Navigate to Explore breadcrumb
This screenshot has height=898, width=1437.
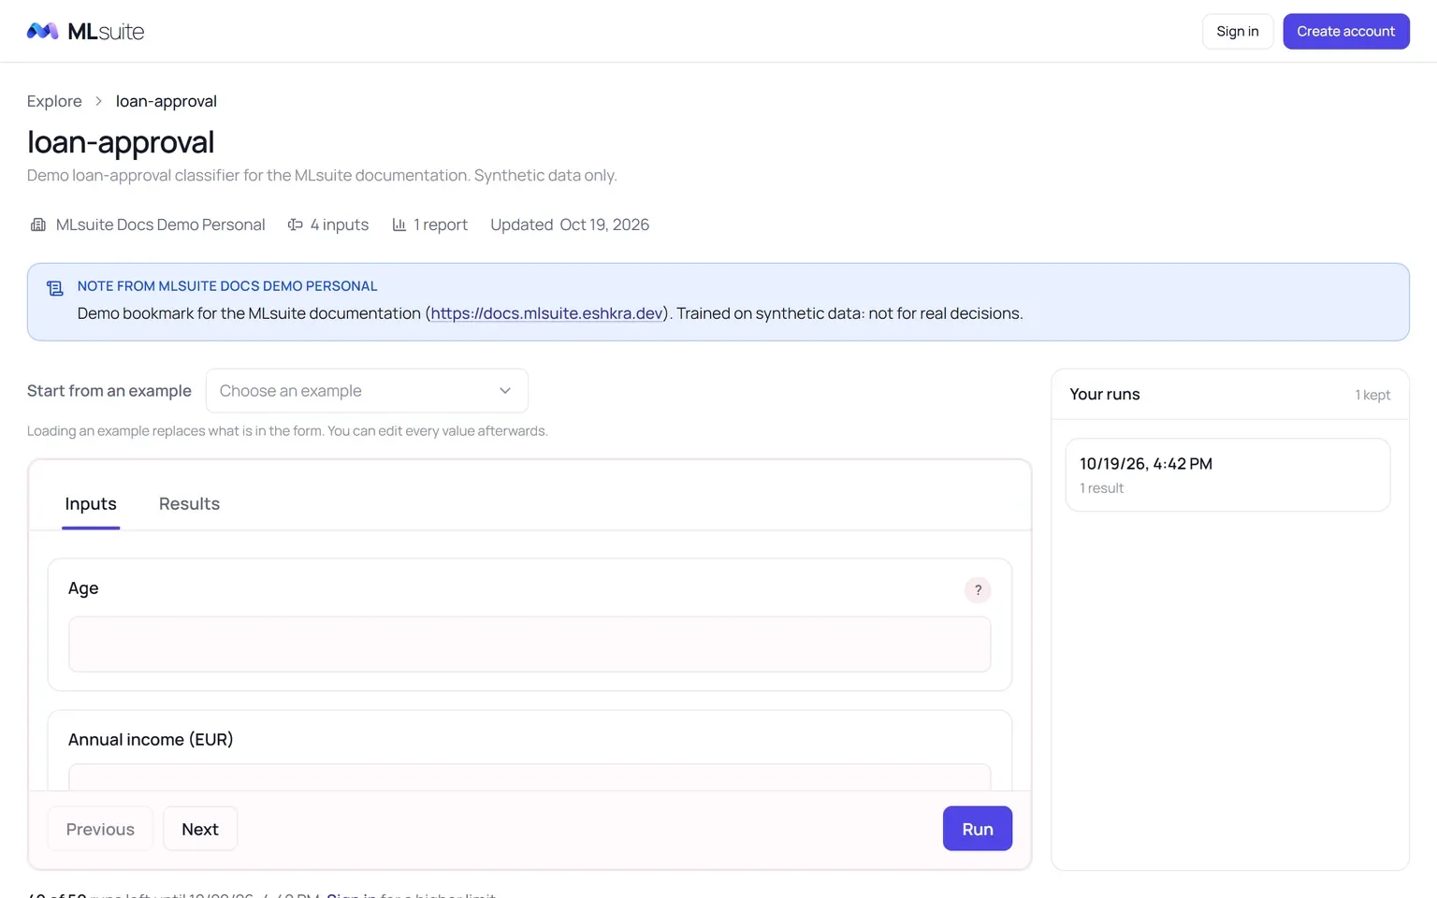click(x=54, y=101)
